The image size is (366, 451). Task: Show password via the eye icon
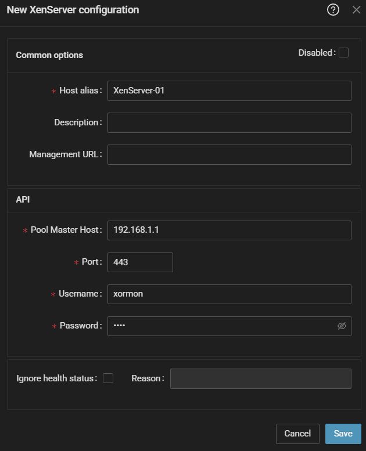point(342,326)
